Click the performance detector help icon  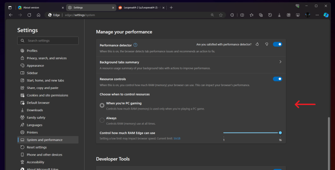coord(135,44)
